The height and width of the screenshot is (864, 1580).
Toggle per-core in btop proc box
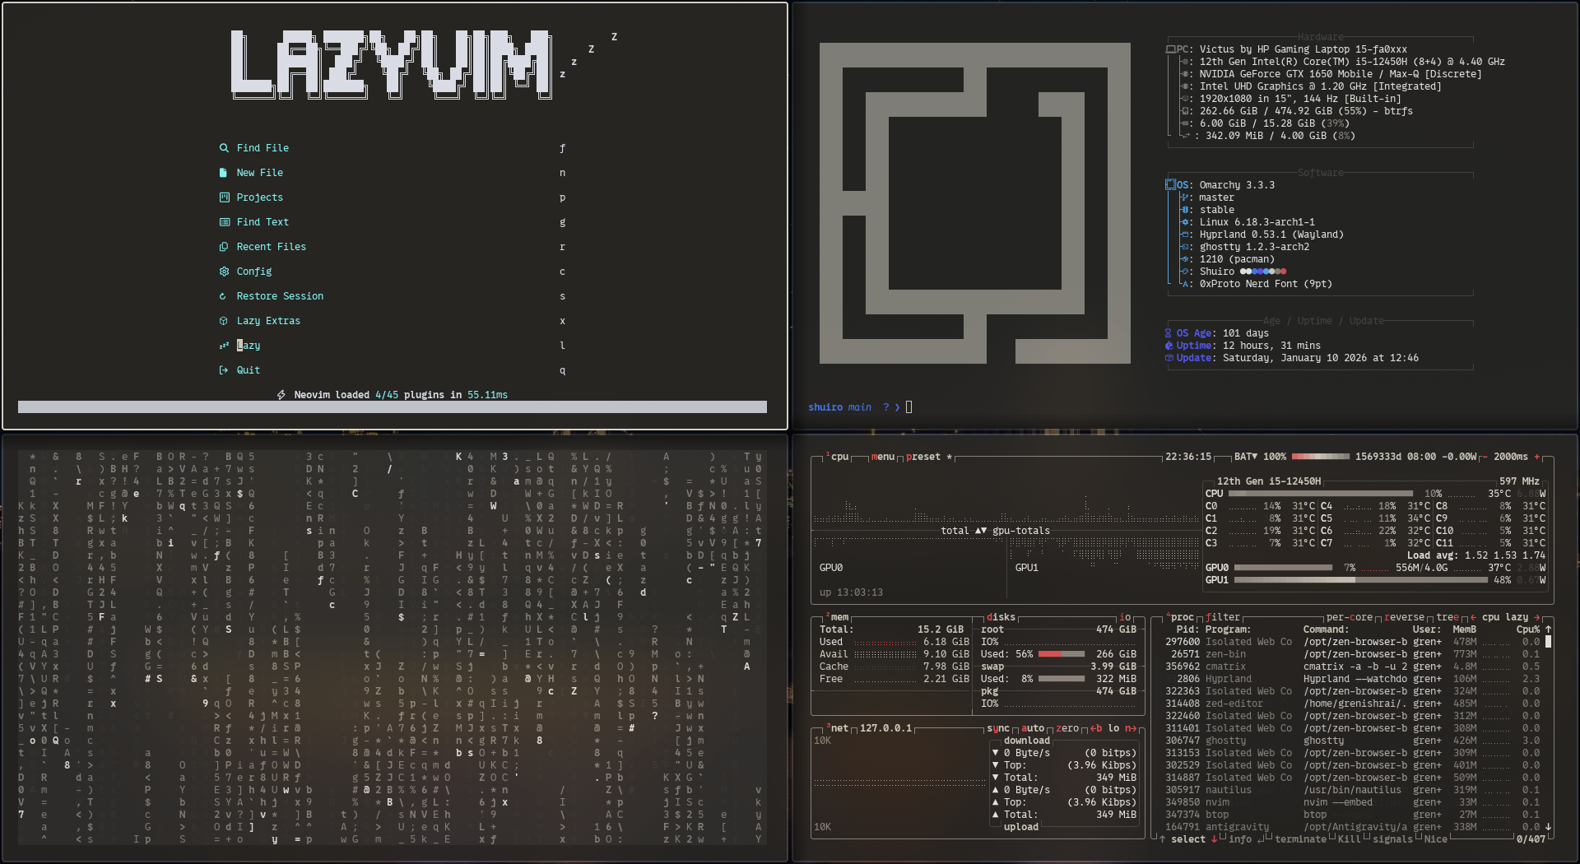click(1350, 617)
